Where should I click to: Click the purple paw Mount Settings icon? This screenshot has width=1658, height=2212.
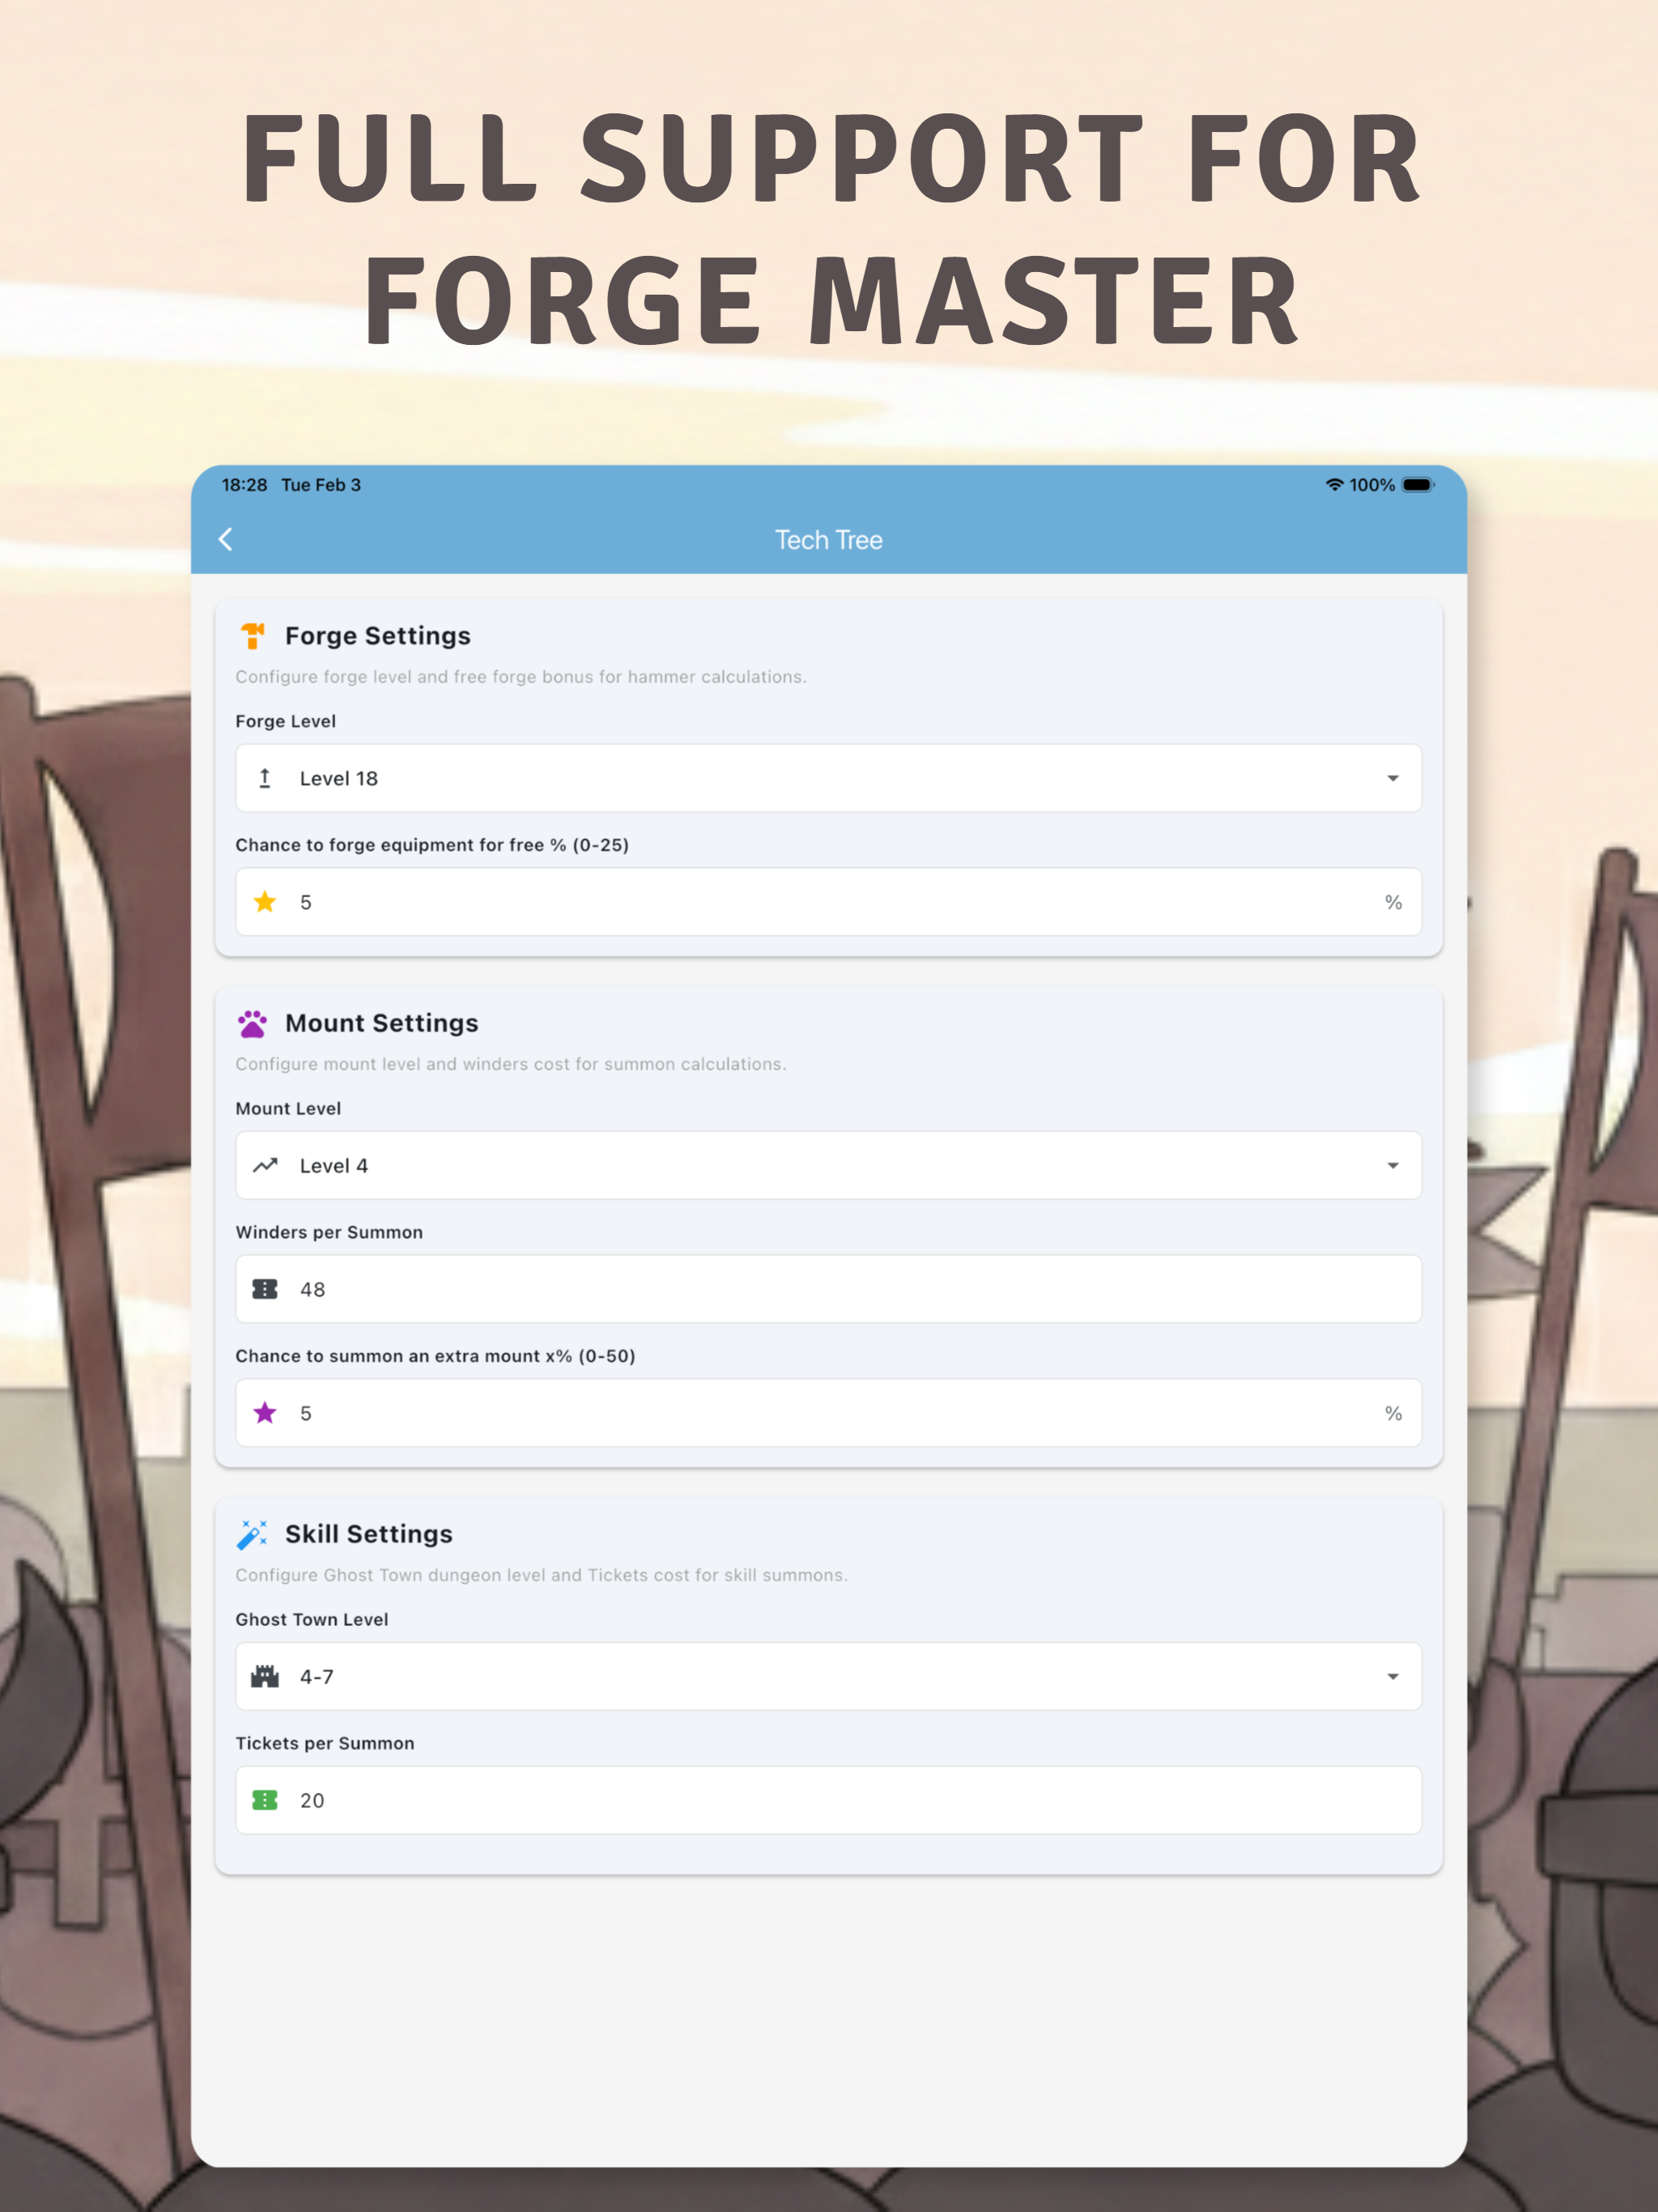252,1023
